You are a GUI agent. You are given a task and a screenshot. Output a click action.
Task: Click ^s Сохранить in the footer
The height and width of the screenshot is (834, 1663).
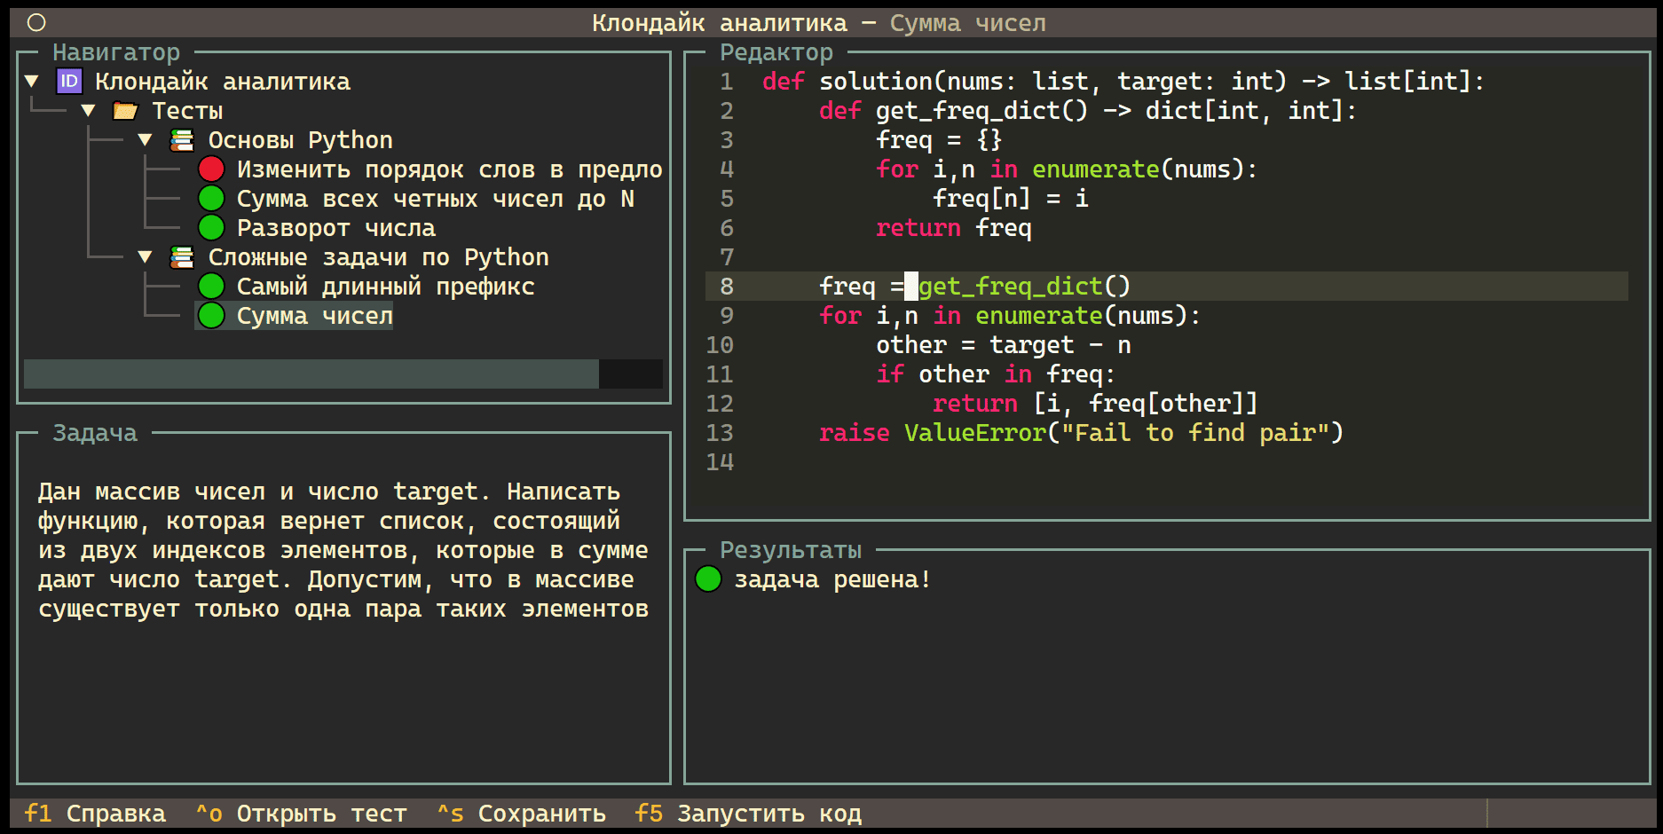[521, 814]
